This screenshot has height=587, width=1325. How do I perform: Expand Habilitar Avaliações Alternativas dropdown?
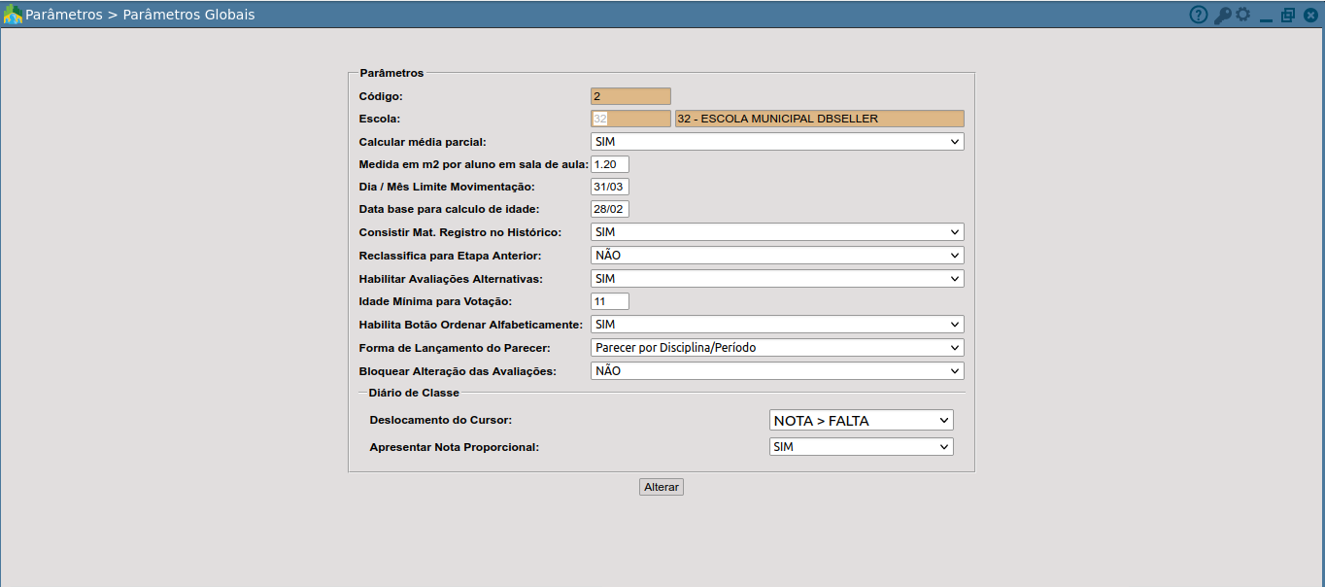tap(776, 279)
